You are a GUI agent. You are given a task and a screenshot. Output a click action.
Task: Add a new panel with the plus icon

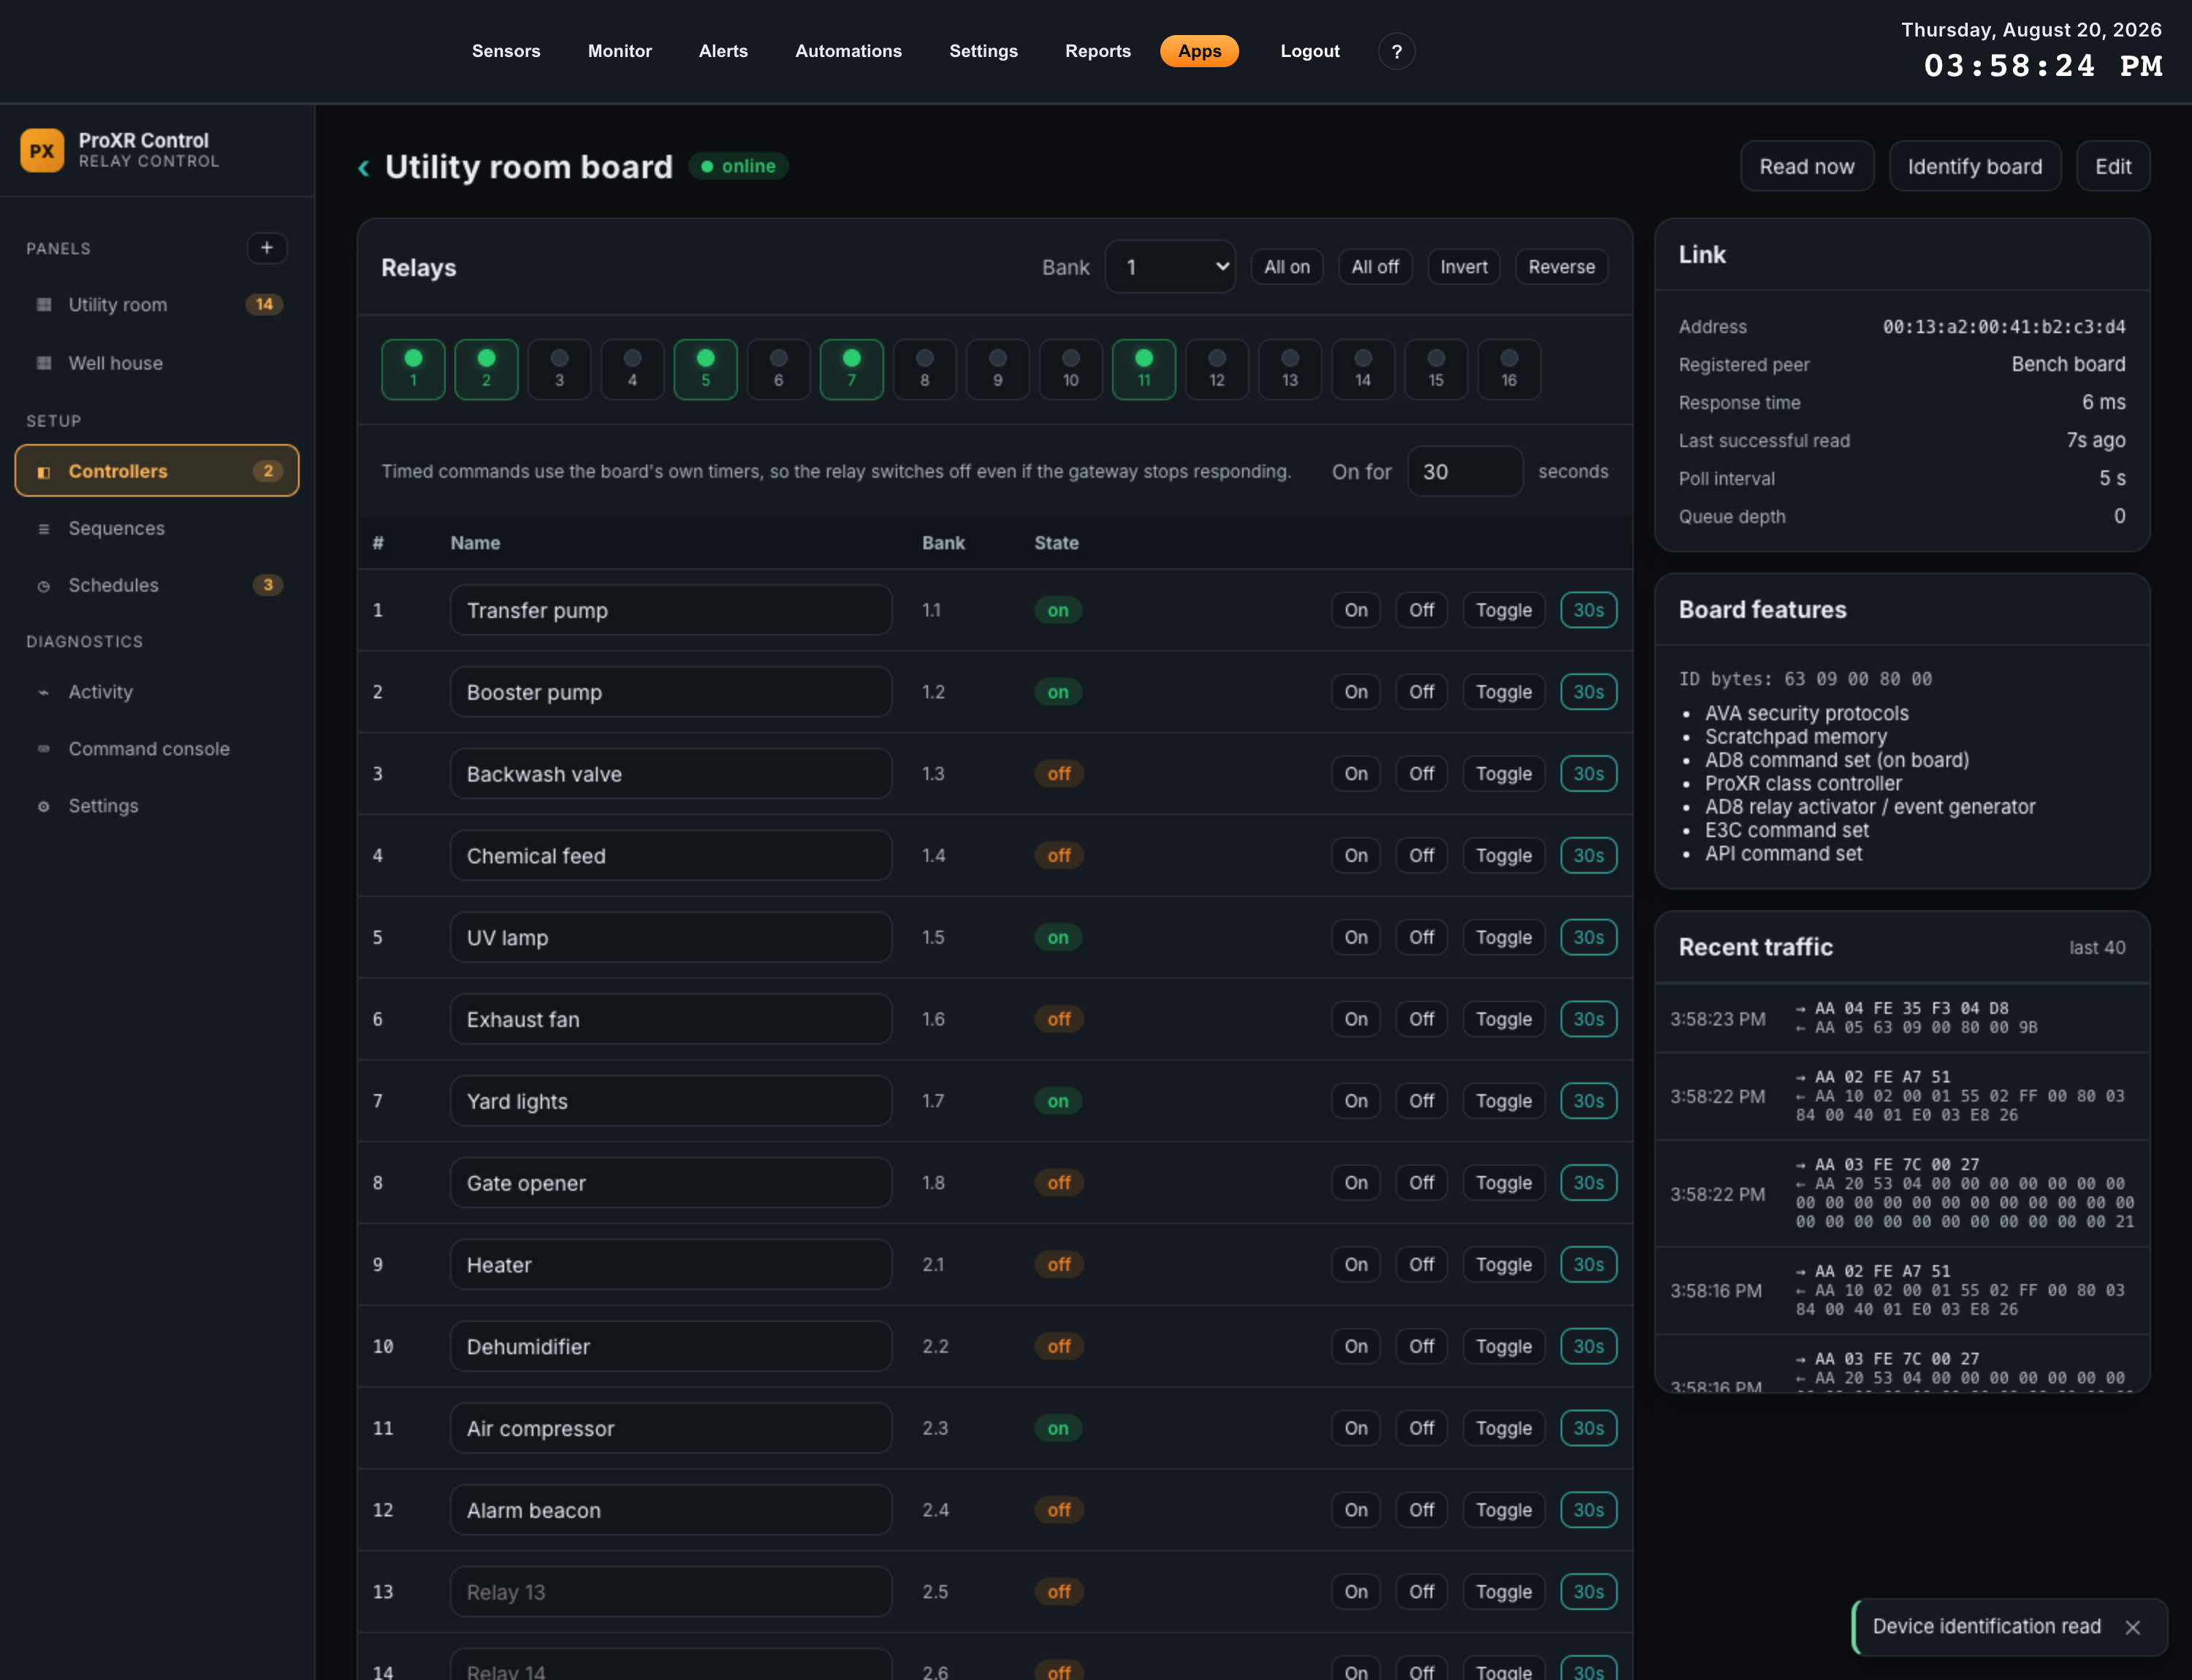267,248
